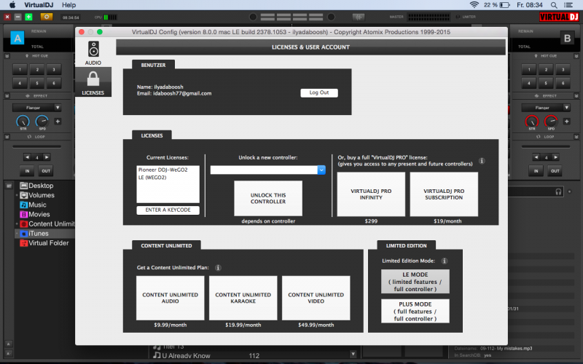Open the Audio settings speaker icon
583x364 pixels.
pyautogui.click(x=93, y=50)
